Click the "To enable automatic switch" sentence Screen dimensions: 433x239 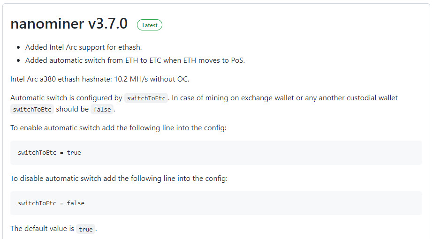tap(118, 127)
